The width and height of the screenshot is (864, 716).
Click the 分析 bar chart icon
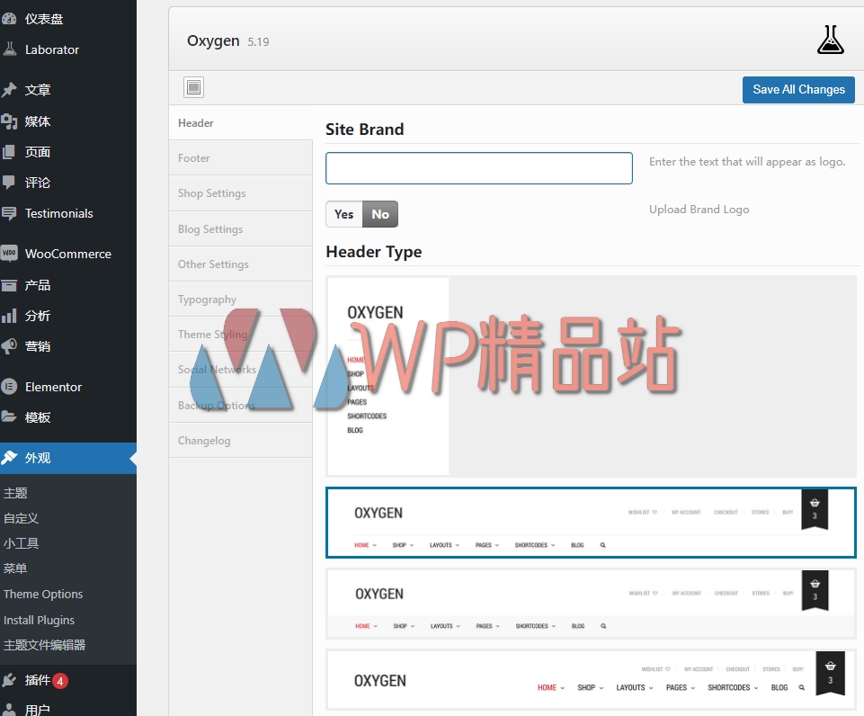10,316
